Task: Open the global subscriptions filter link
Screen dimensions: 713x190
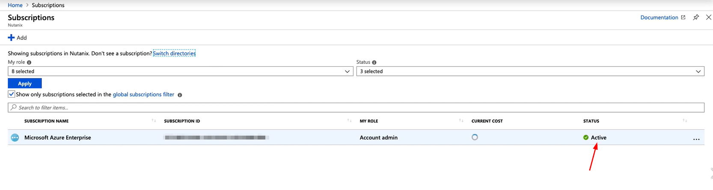Action: pyautogui.click(x=143, y=95)
